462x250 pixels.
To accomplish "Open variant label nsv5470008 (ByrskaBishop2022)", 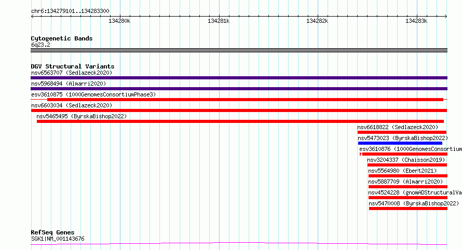I will point(414,203).
